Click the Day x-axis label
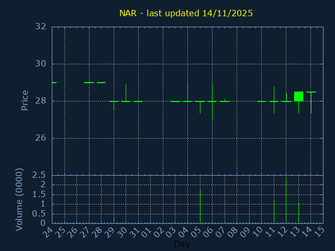335x251 pixels. click(x=182, y=244)
